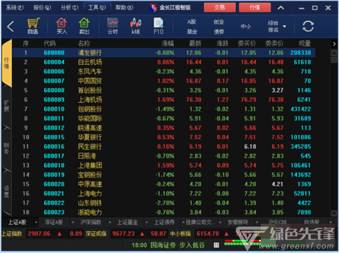The image size is (339, 253).
Task: Select the 上海机场 row
Action: (x=164, y=100)
